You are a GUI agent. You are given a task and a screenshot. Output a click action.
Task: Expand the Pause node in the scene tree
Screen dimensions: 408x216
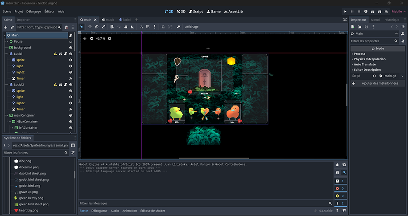7,41
